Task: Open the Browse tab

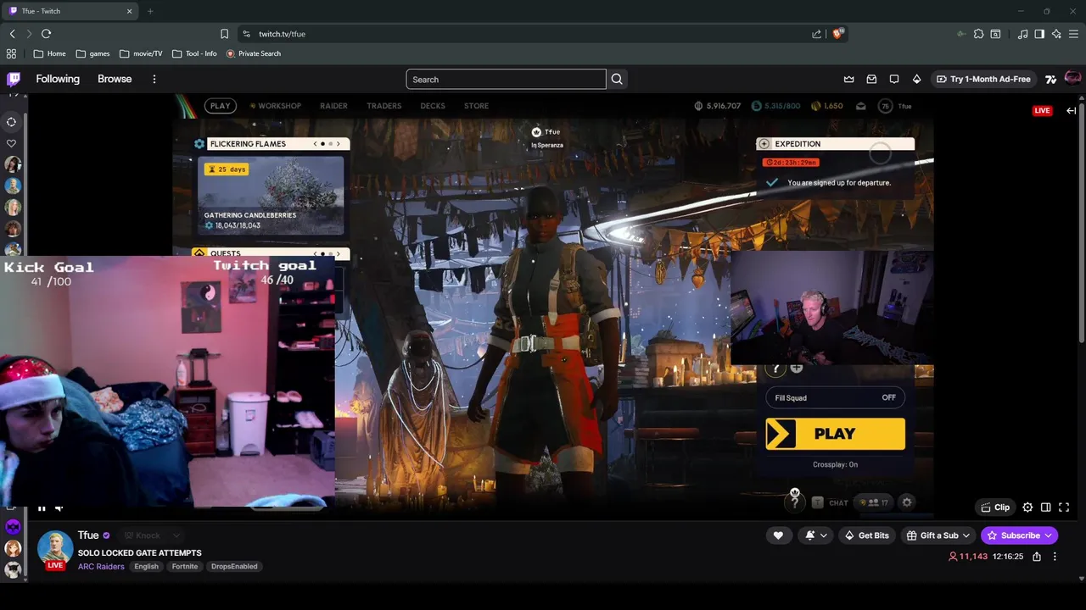Action: pos(115,79)
